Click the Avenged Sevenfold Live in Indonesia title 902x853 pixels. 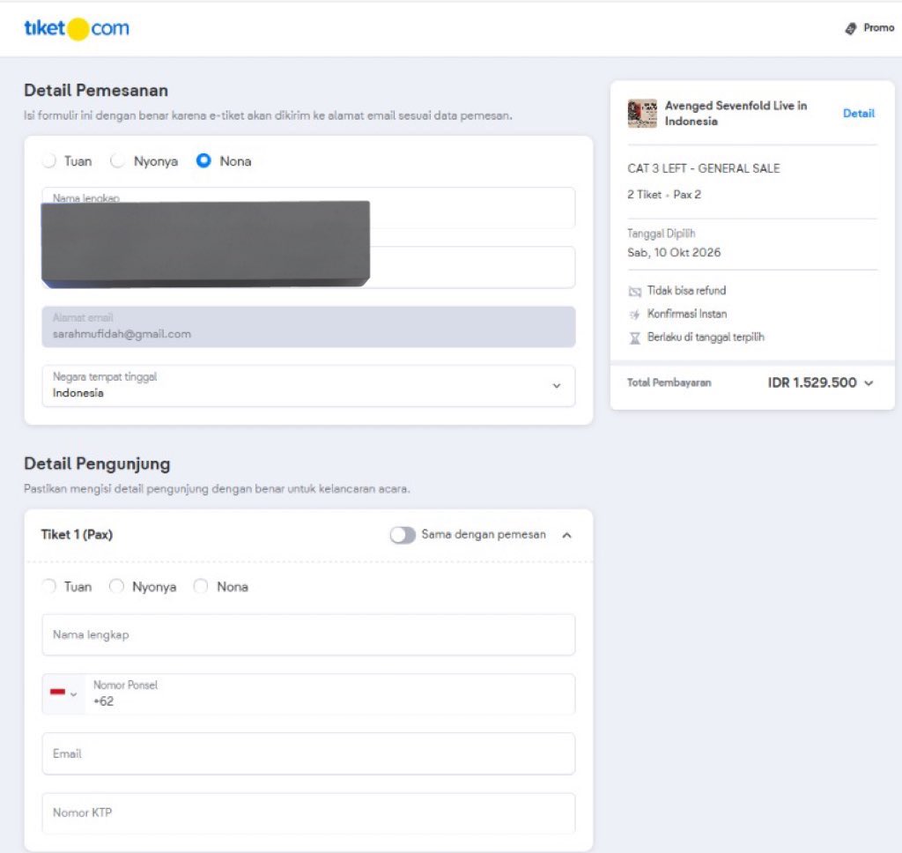click(736, 114)
